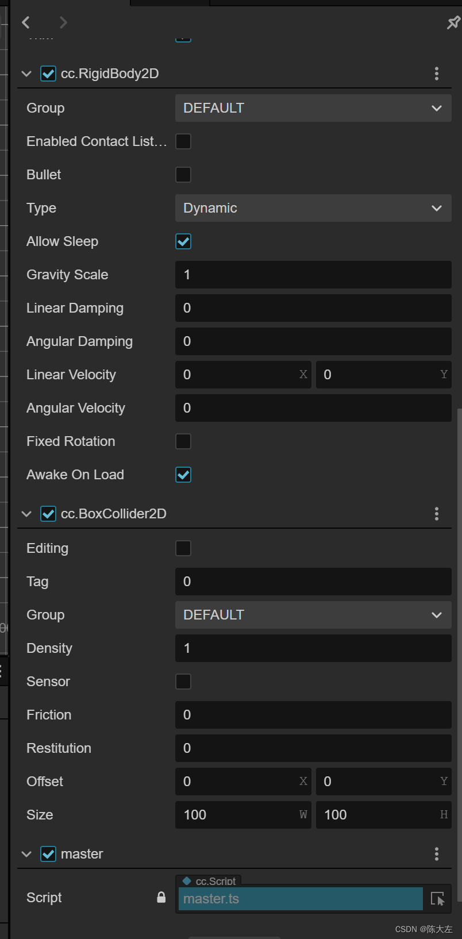Disable the cc.BoxCollider2D component checkbox
462x939 pixels.
click(48, 514)
